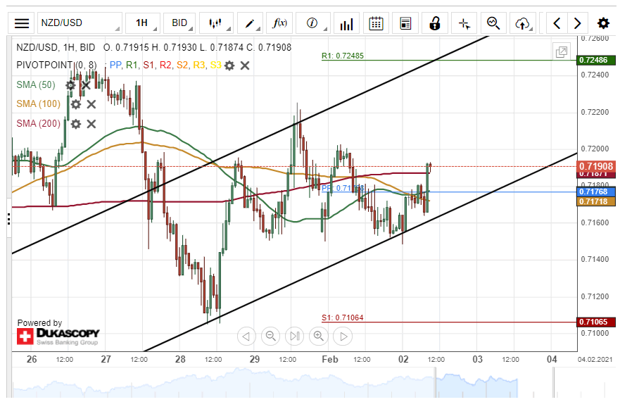The image size is (620, 402).
Task: Click the red 0.71908 current price tag
Action: pos(596,166)
